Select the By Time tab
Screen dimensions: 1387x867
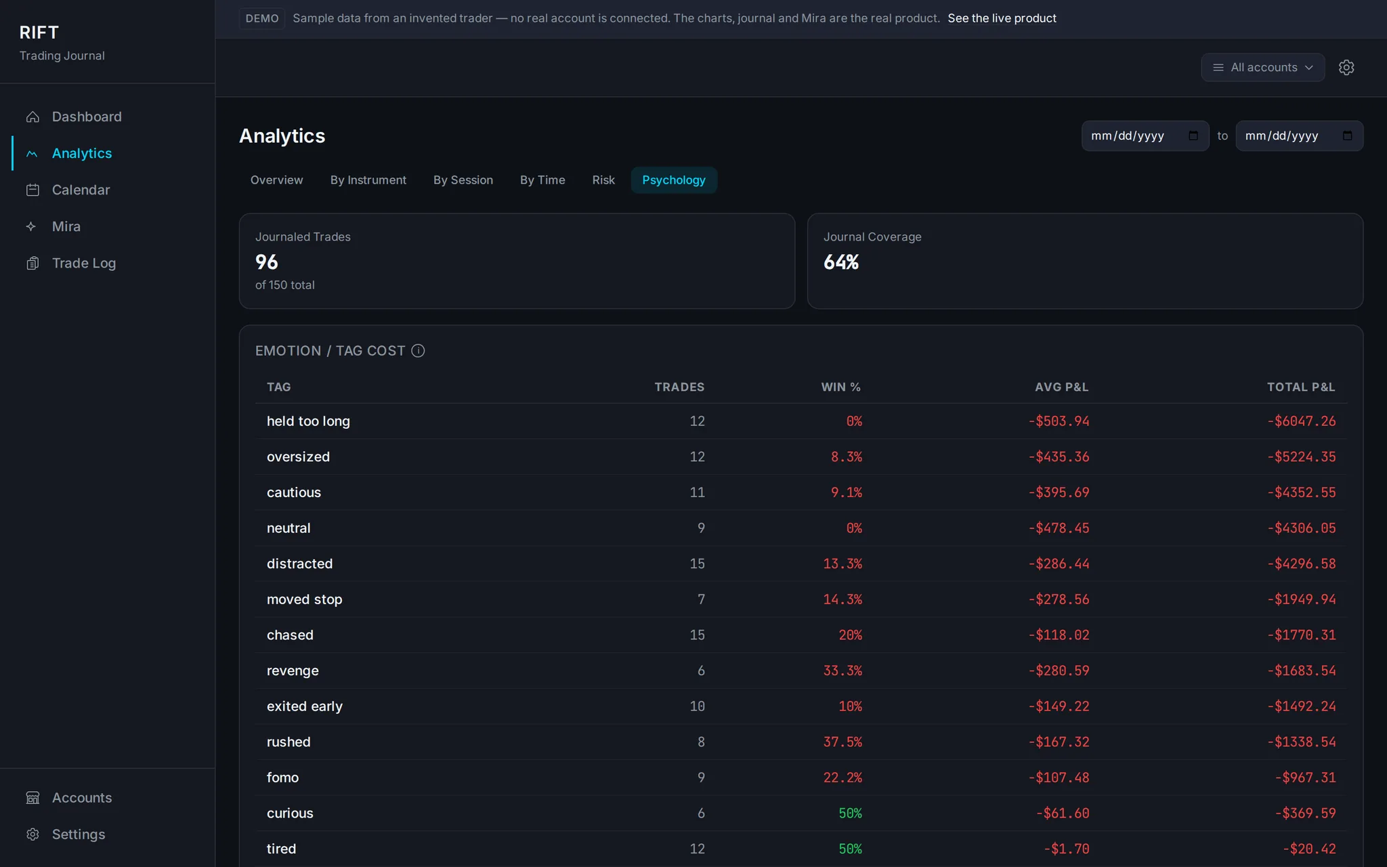point(542,180)
